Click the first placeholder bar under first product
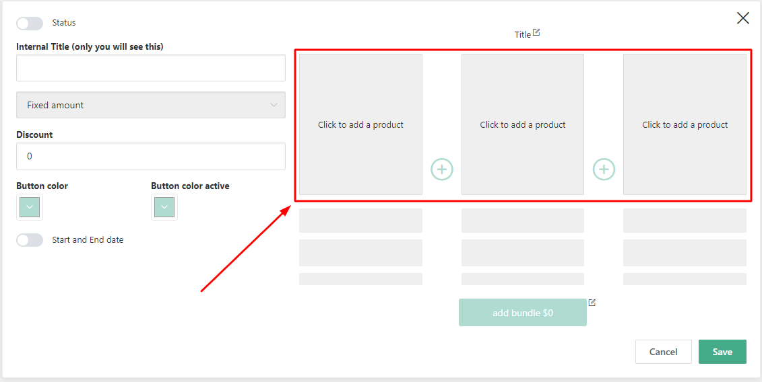Viewport: 762px width, 382px height. click(360, 221)
